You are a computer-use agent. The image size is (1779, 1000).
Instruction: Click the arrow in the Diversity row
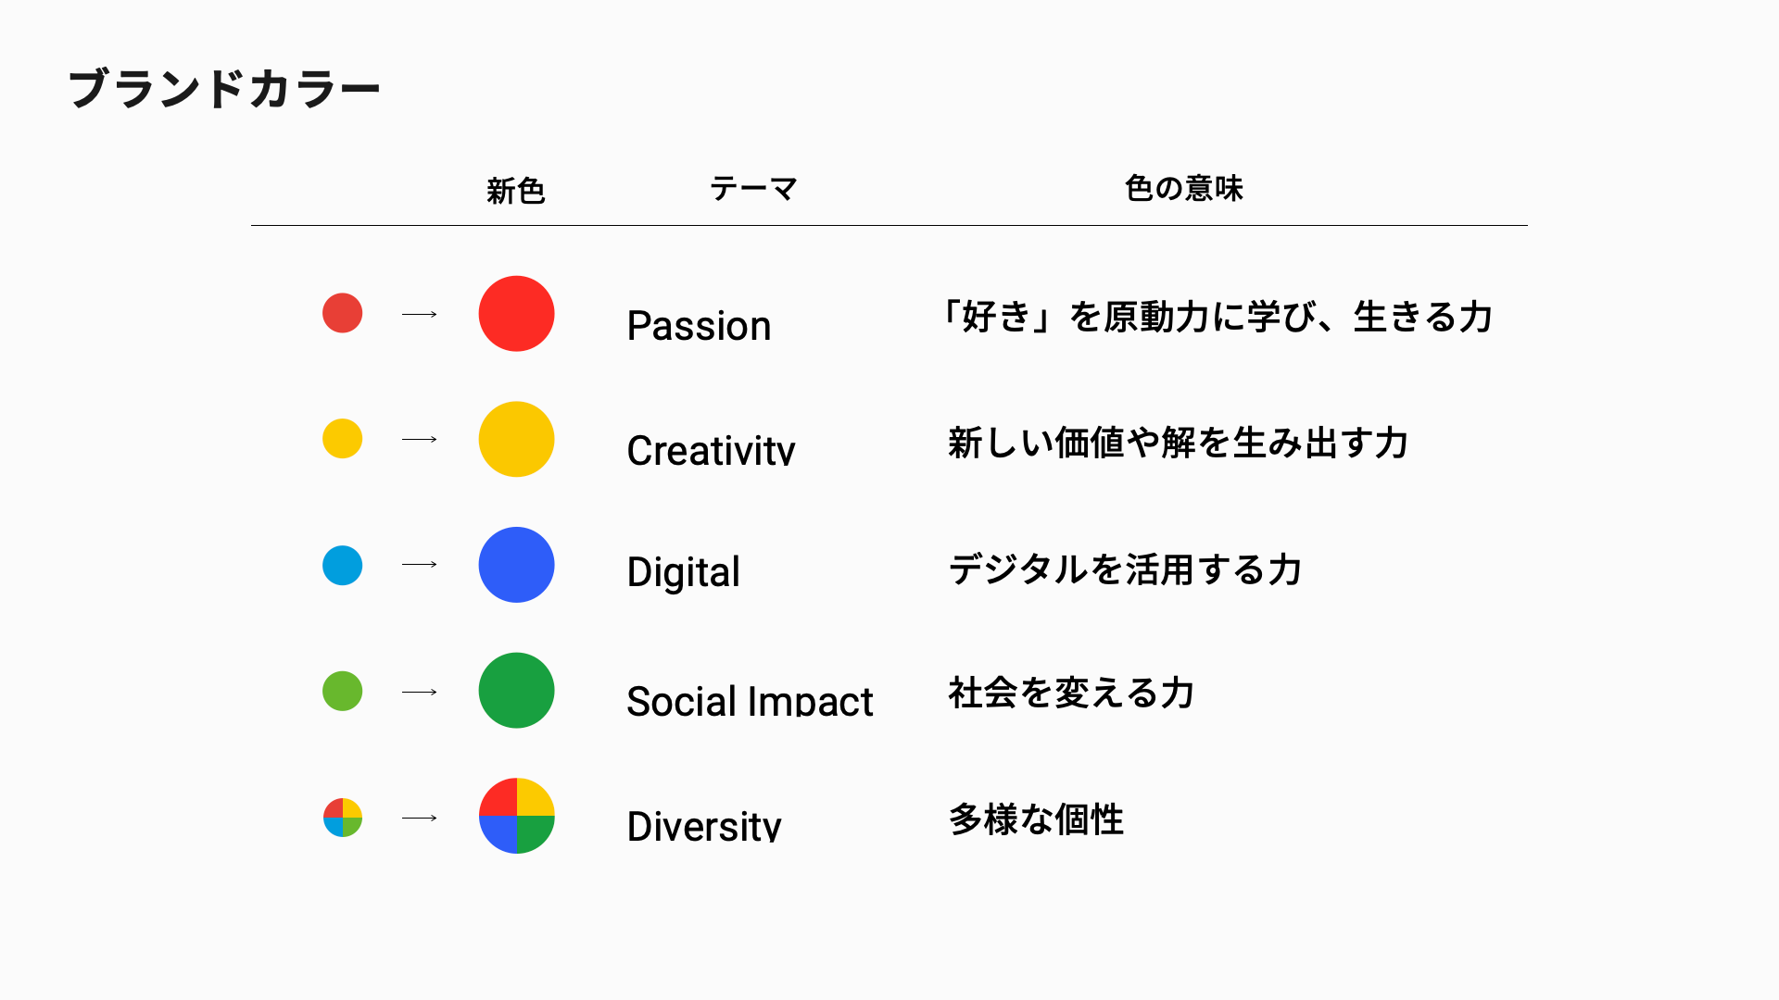(419, 818)
